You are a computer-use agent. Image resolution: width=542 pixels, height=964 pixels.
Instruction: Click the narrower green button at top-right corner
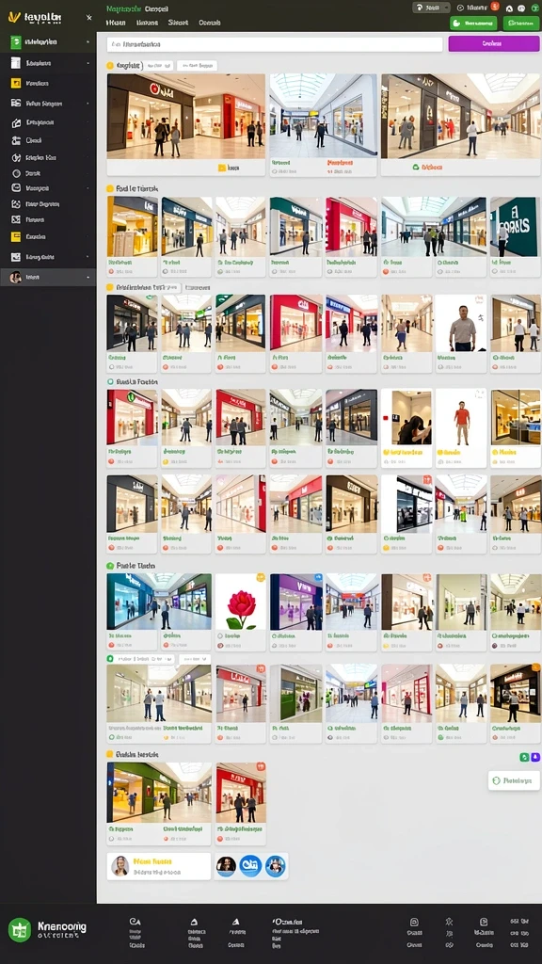click(x=520, y=24)
